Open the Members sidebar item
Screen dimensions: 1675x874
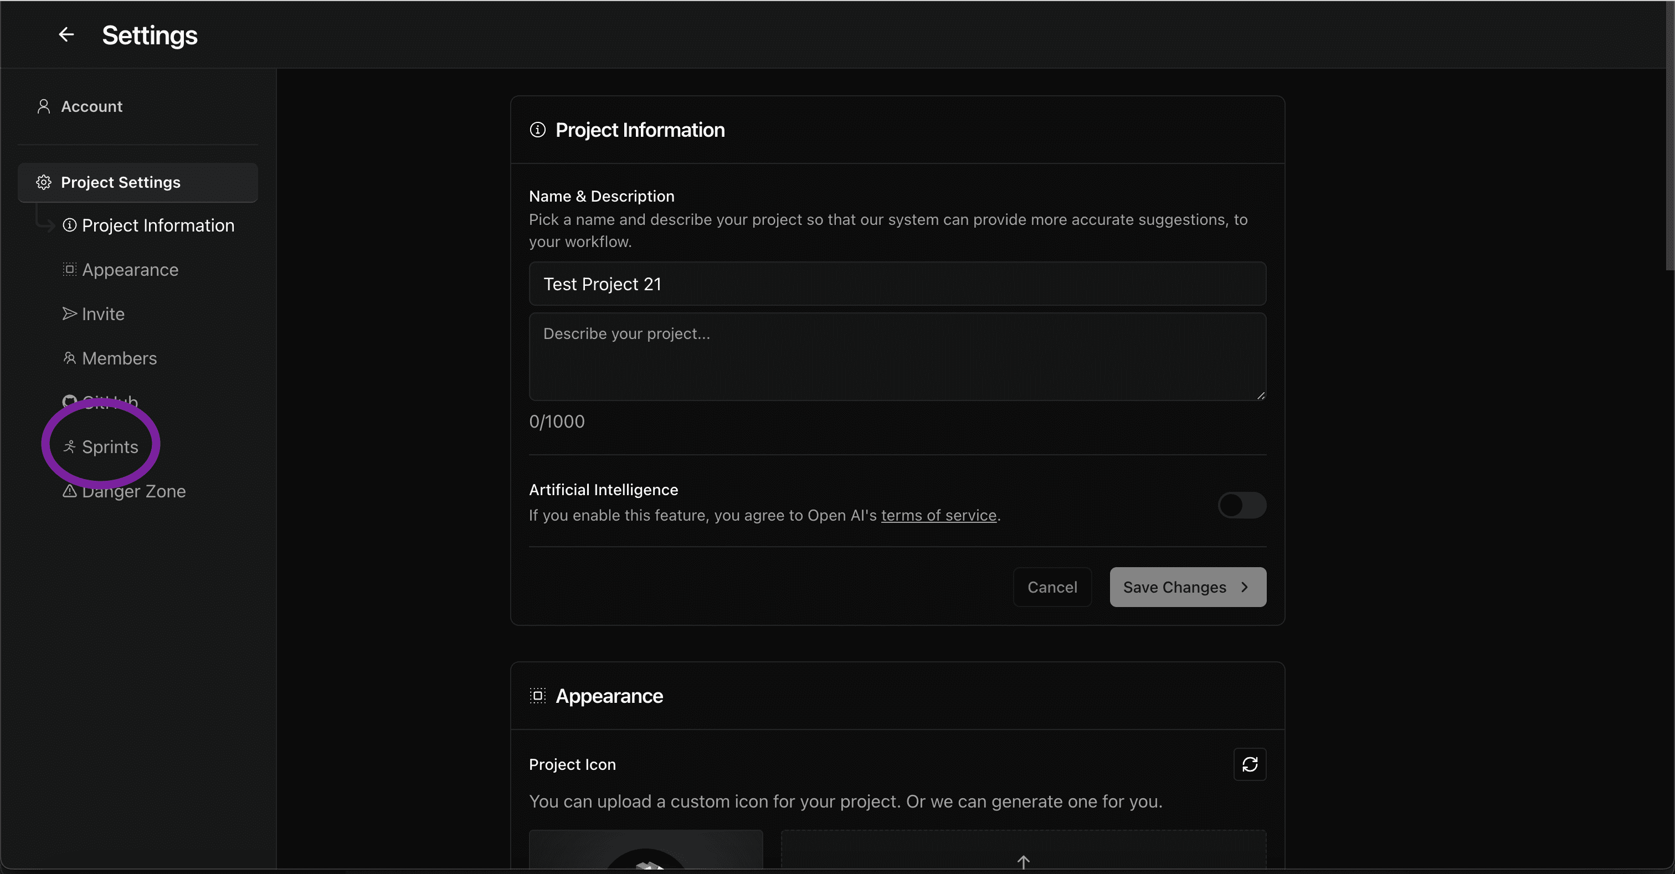point(109,358)
